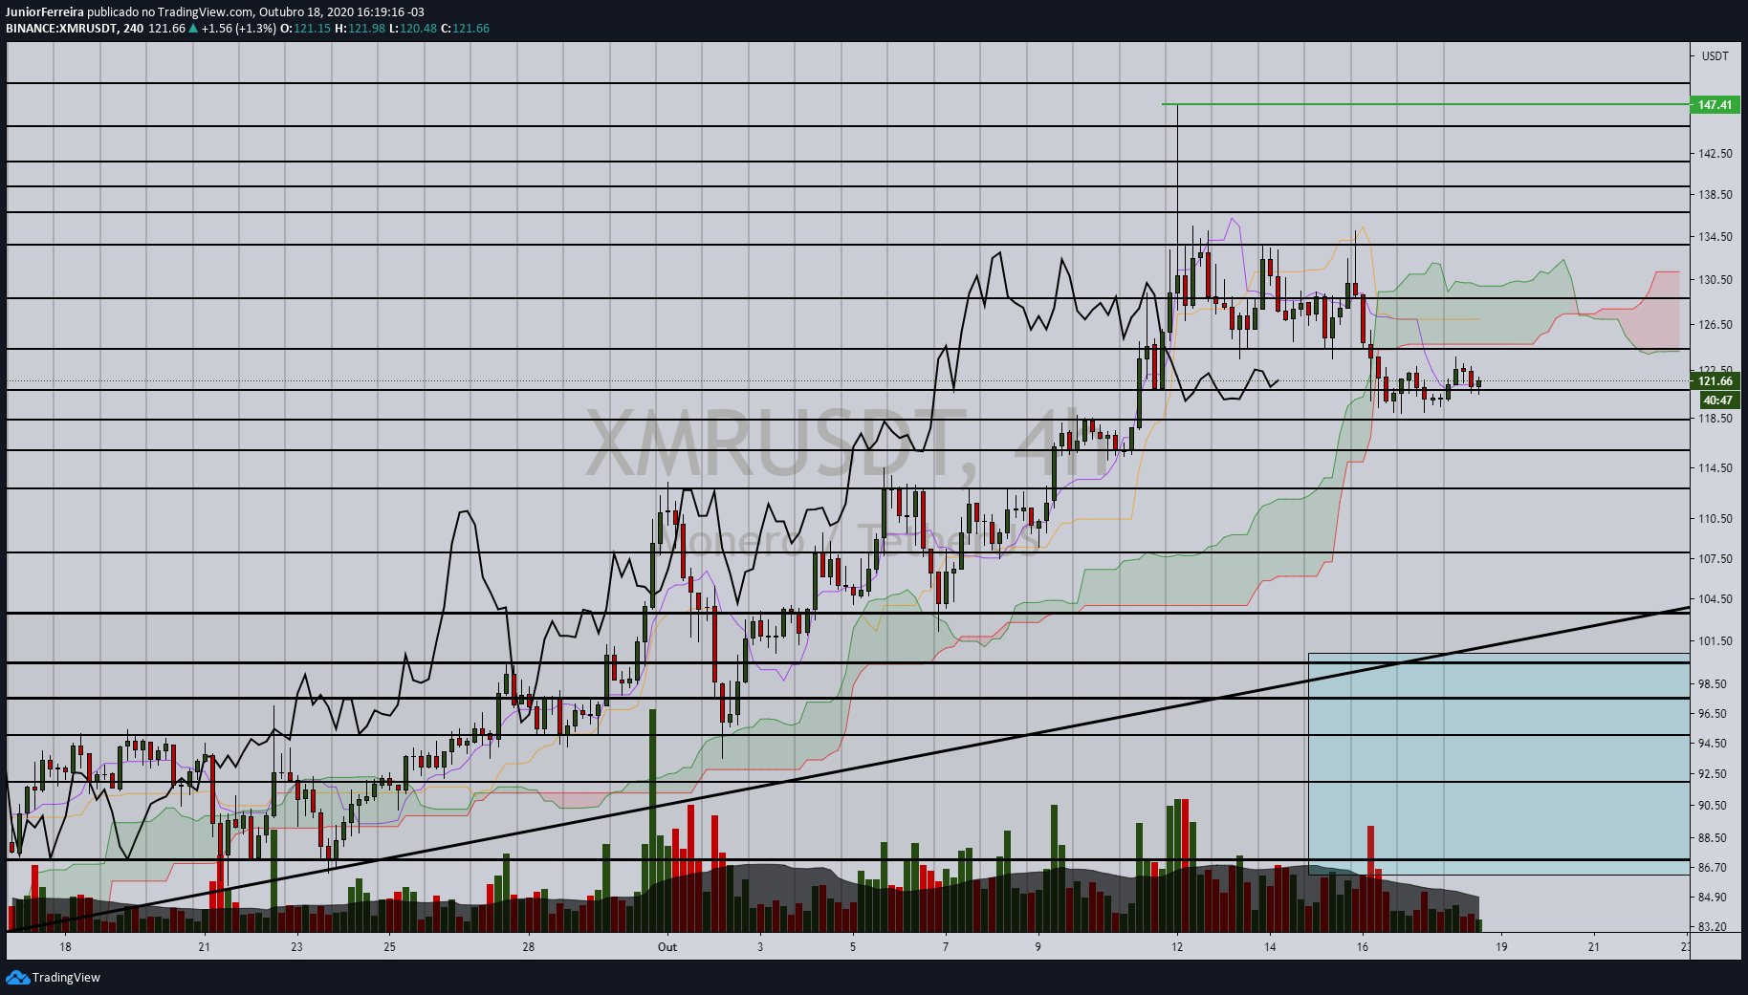1748x995 pixels.
Task: Click the 16 date label on the time axis
Action: (1363, 947)
